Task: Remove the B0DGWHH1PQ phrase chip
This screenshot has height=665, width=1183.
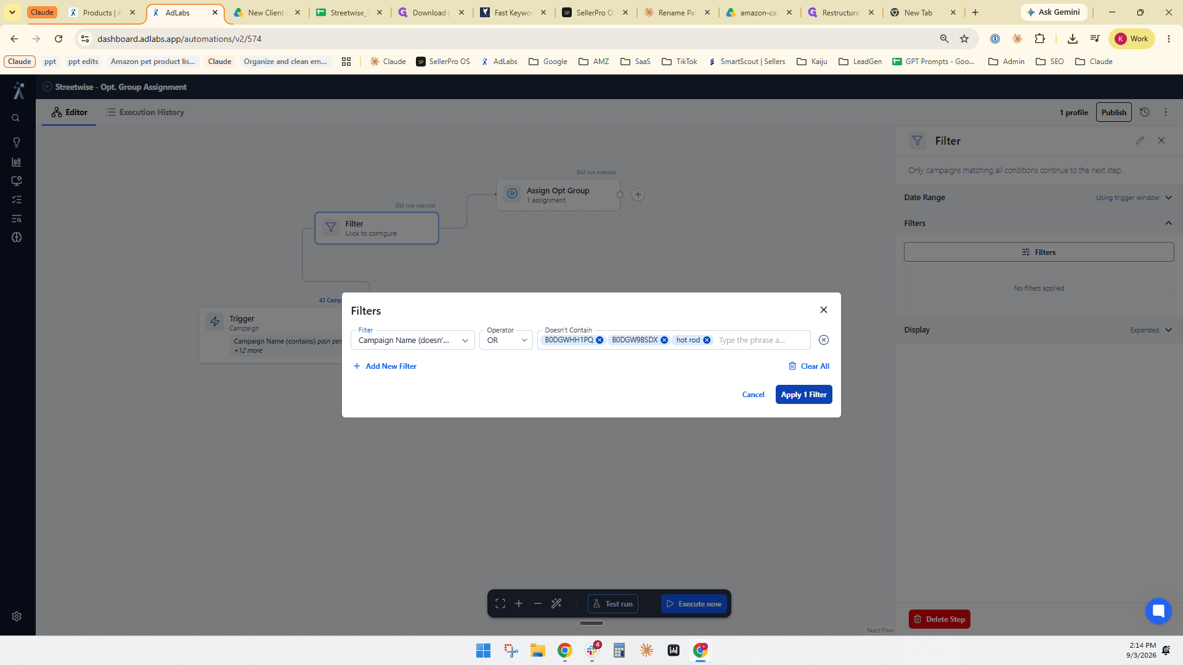Action: click(600, 340)
